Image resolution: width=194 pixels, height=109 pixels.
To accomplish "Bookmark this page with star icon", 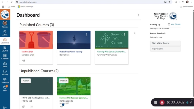I will click(169, 2).
